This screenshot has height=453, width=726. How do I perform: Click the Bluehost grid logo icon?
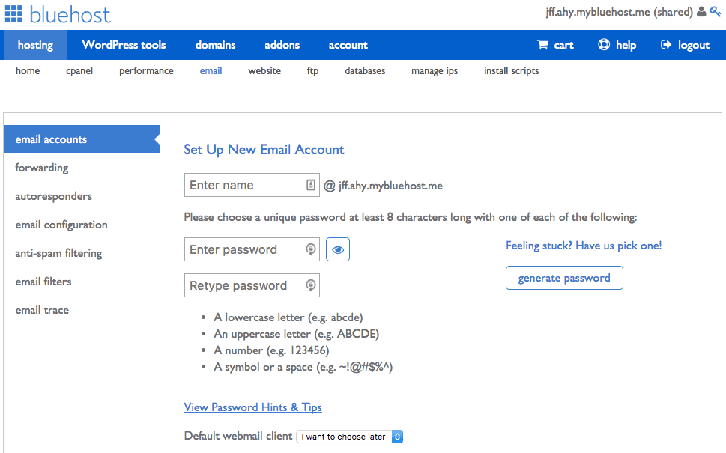[x=13, y=14]
